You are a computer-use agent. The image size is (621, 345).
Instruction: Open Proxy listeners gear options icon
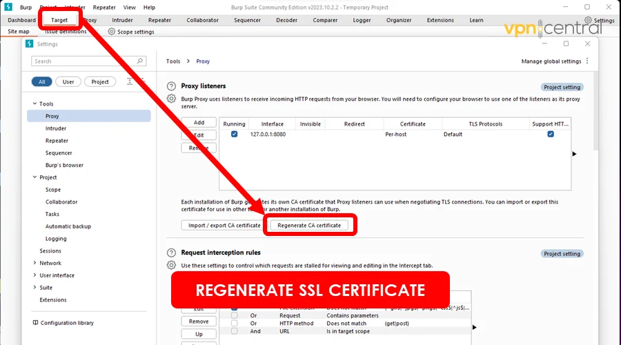tap(171, 98)
